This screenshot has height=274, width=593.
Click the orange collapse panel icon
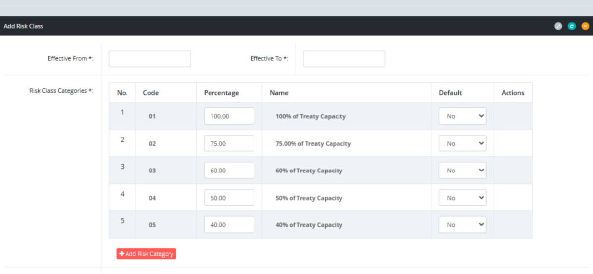(585, 26)
